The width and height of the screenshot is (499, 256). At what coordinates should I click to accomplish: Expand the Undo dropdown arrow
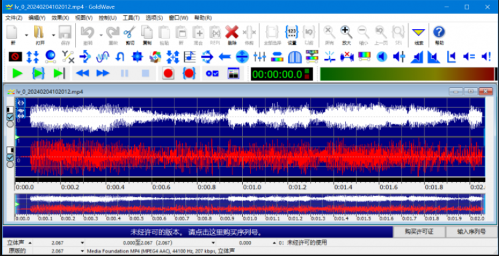tap(101, 35)
